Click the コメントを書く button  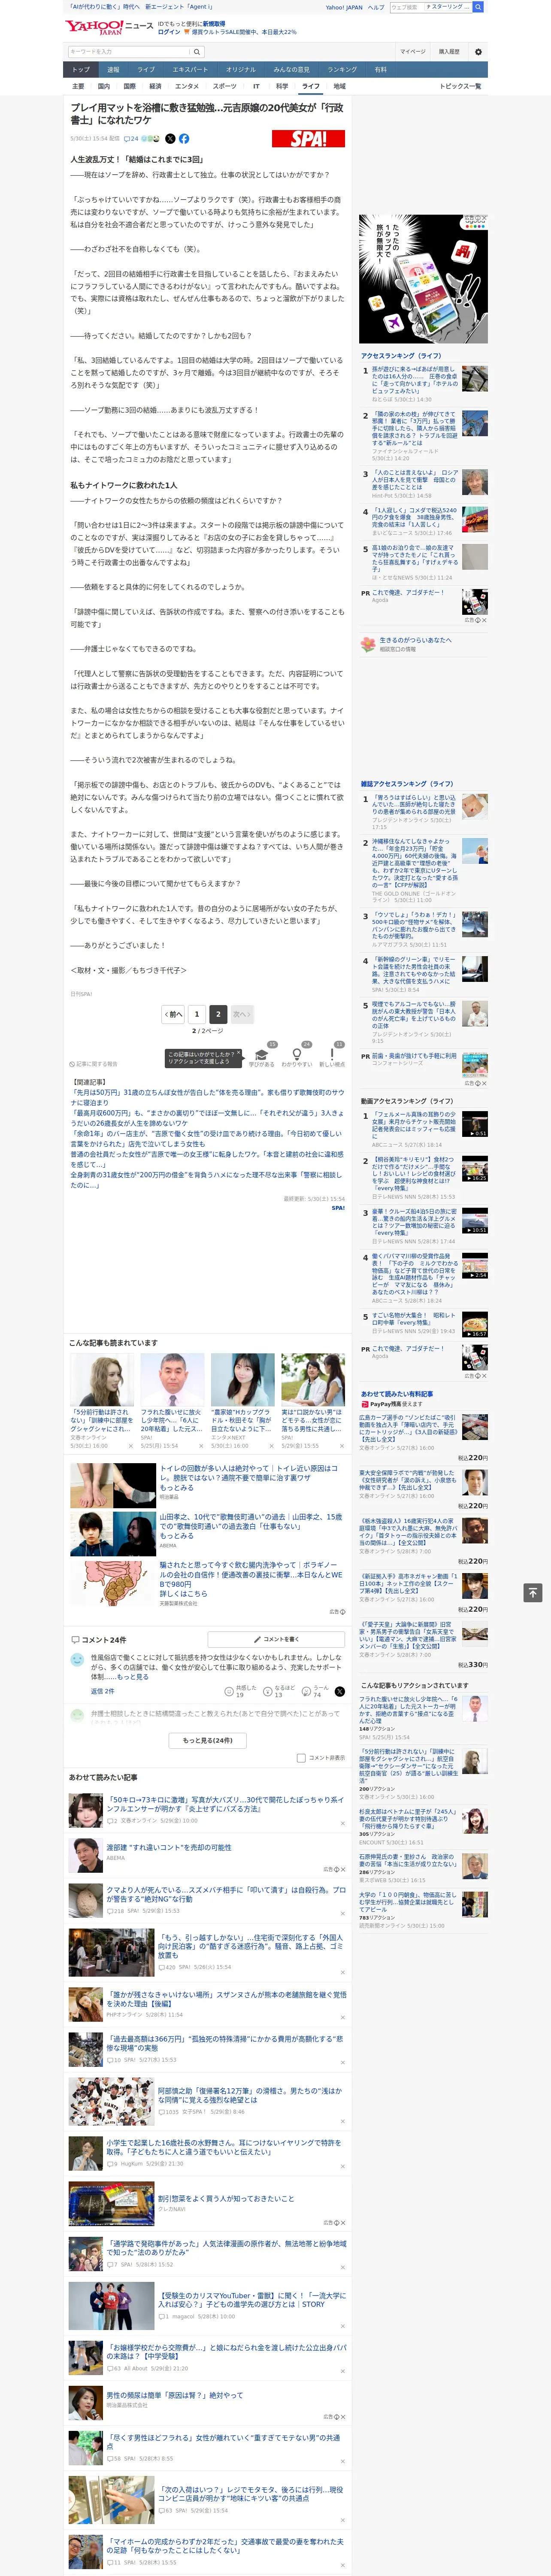click(276, 1639)
